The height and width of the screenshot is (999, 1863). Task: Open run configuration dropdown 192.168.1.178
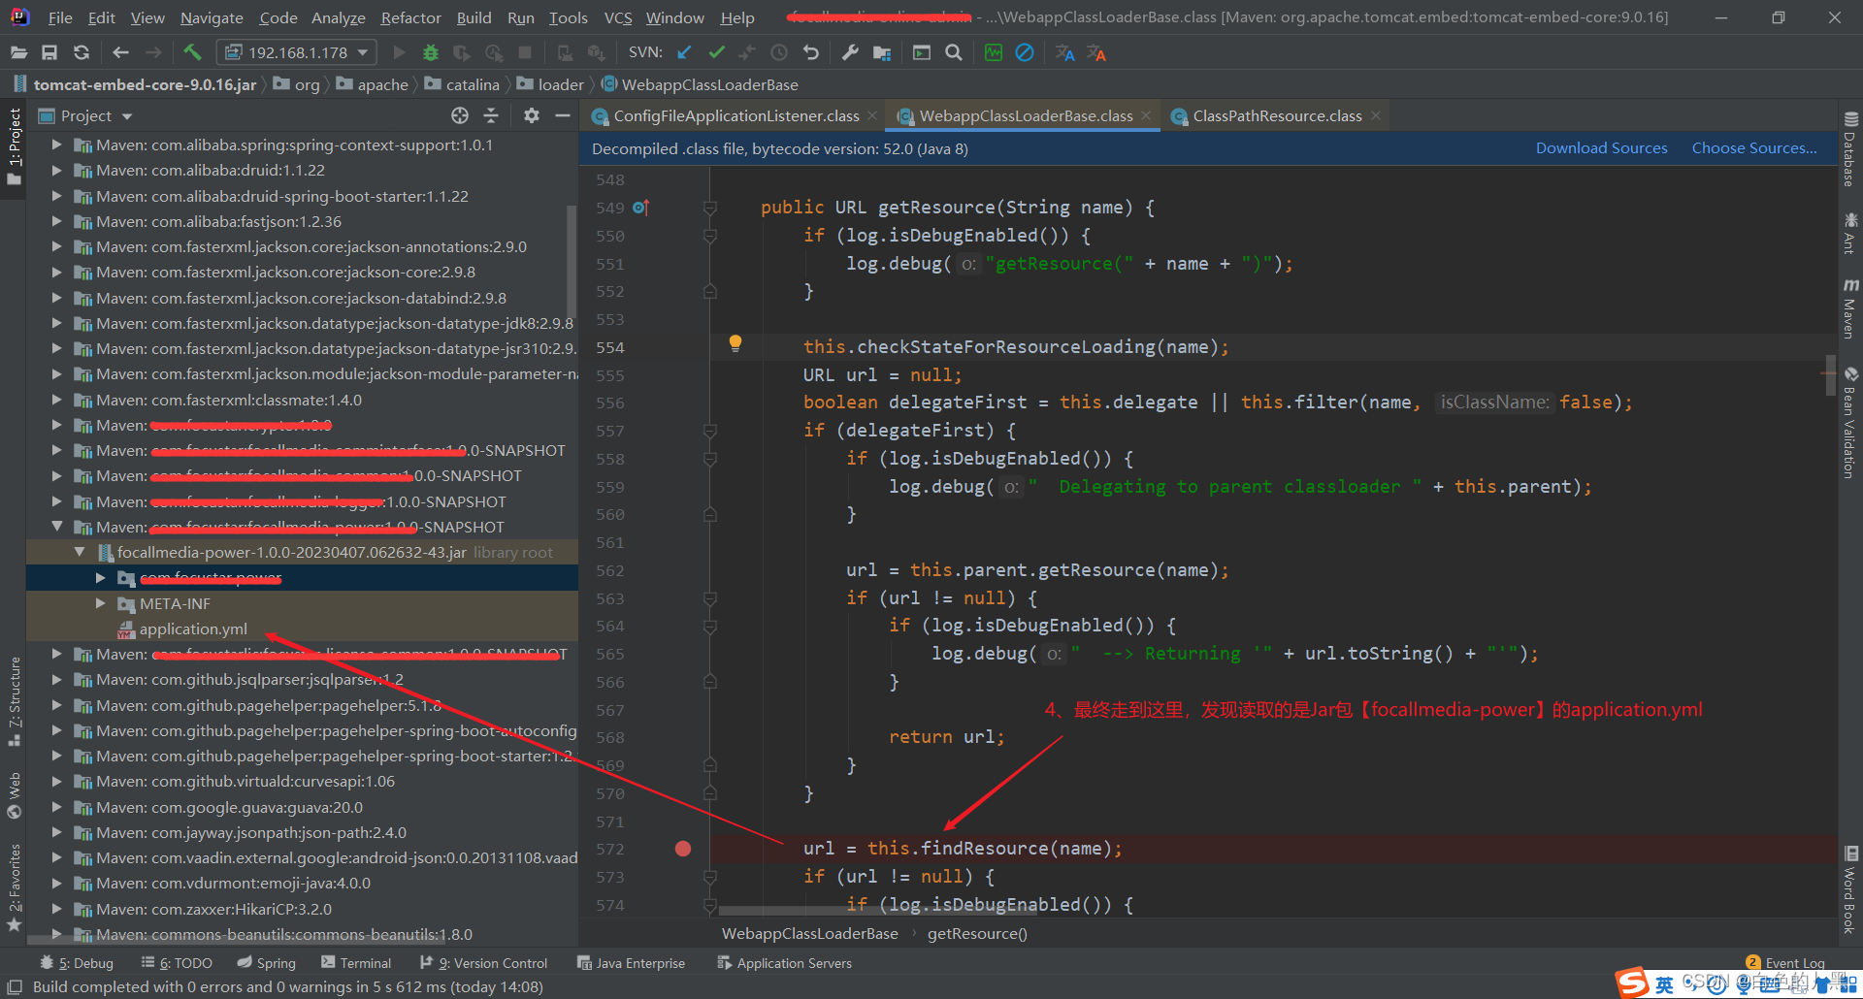tap(296, 52)
